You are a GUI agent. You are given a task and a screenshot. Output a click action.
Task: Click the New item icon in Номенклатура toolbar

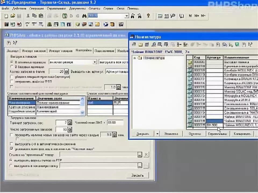[134, 44]
